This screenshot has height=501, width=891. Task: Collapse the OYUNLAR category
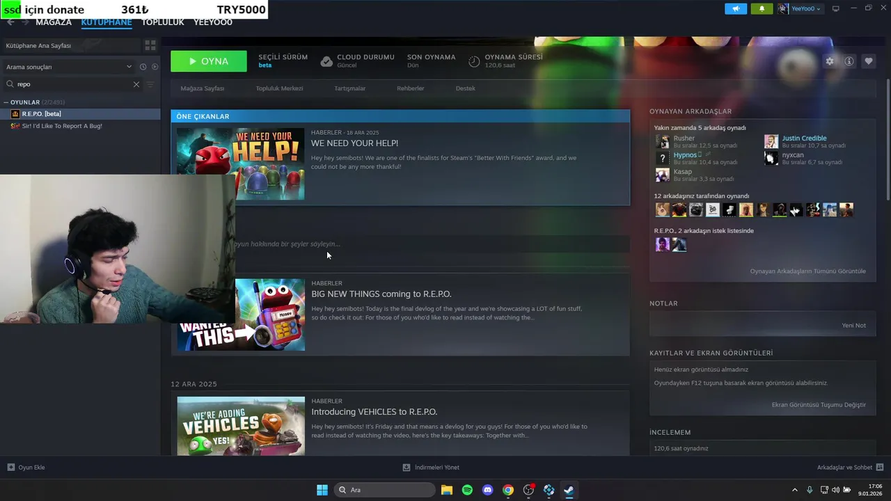pyautogui.click(x=6, y=102)
